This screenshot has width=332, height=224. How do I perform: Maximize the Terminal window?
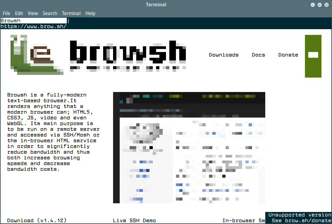tap(319, 5)
